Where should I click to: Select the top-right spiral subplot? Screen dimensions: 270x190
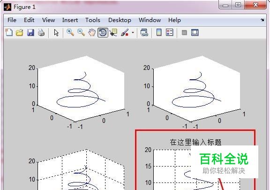pos(197,89)
